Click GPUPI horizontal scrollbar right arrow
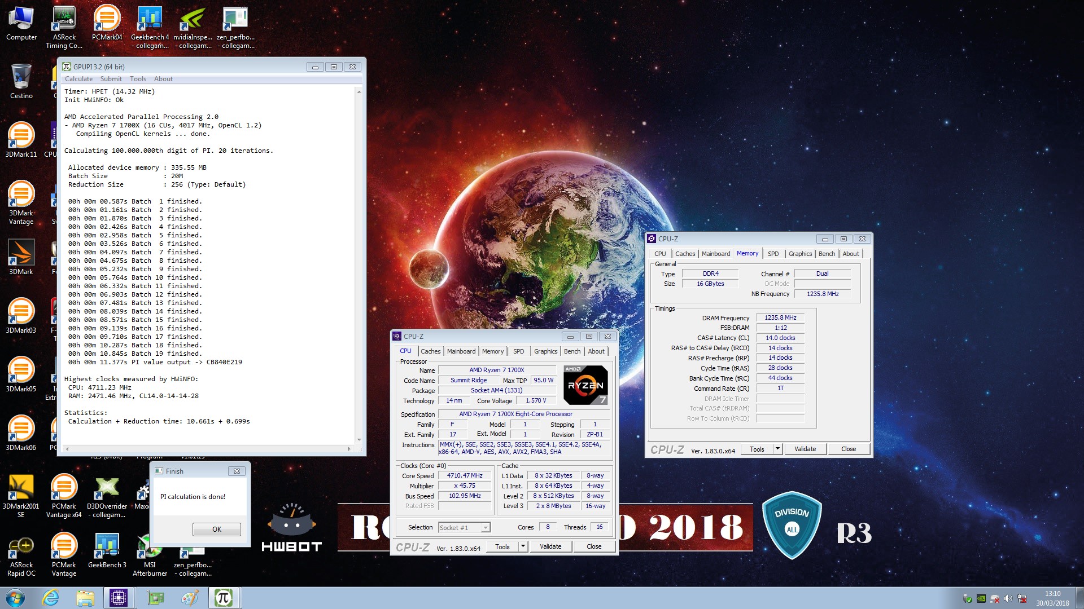This screenshot has width=1084, height=609. (x=349, y=449)
